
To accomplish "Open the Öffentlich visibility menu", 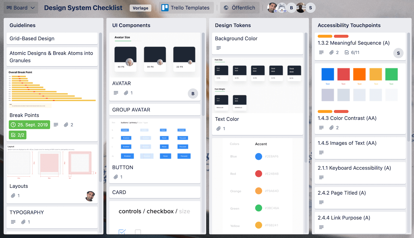I will pyautogui.click(x=240, y=8).
